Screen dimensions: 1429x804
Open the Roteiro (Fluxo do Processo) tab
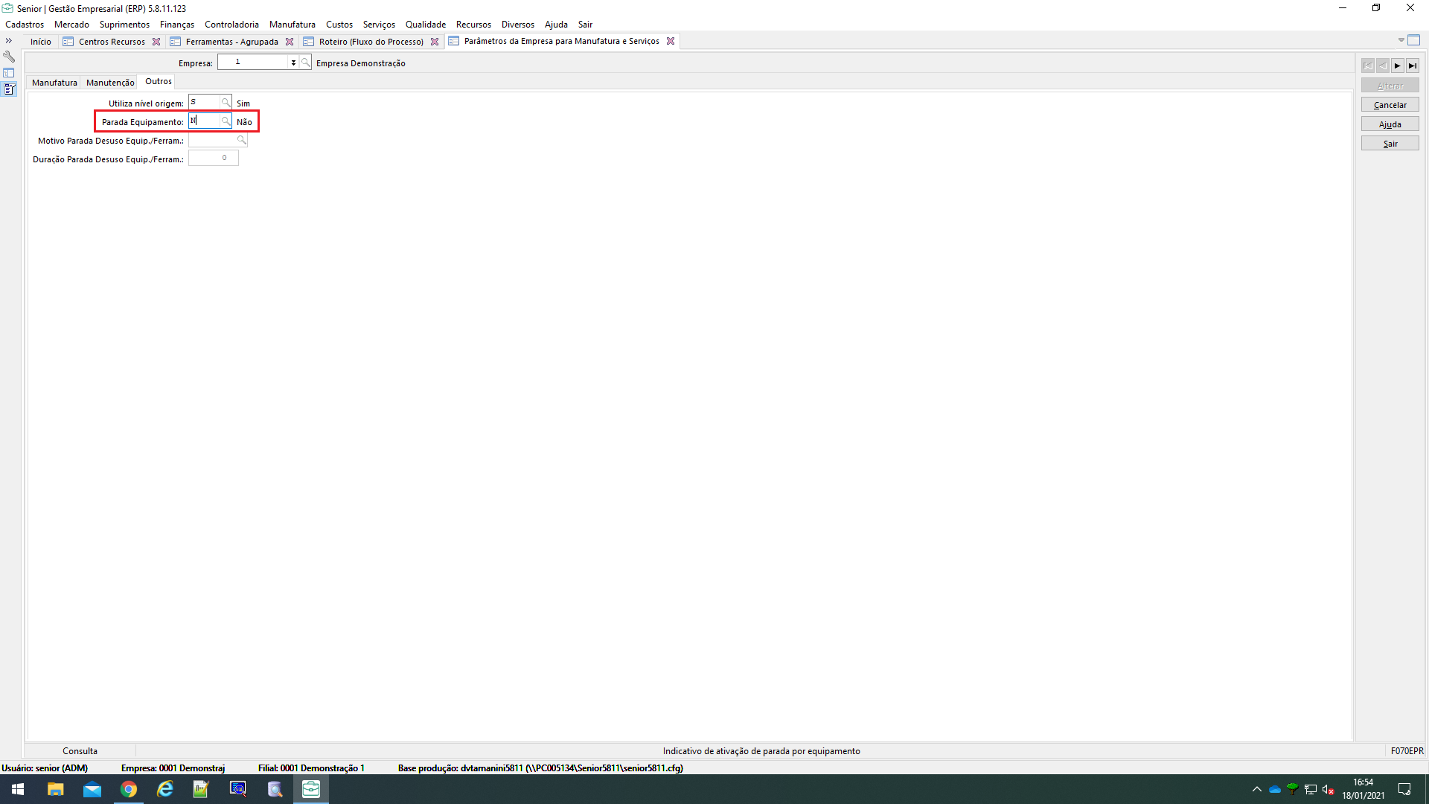click(x=371, y=42)
